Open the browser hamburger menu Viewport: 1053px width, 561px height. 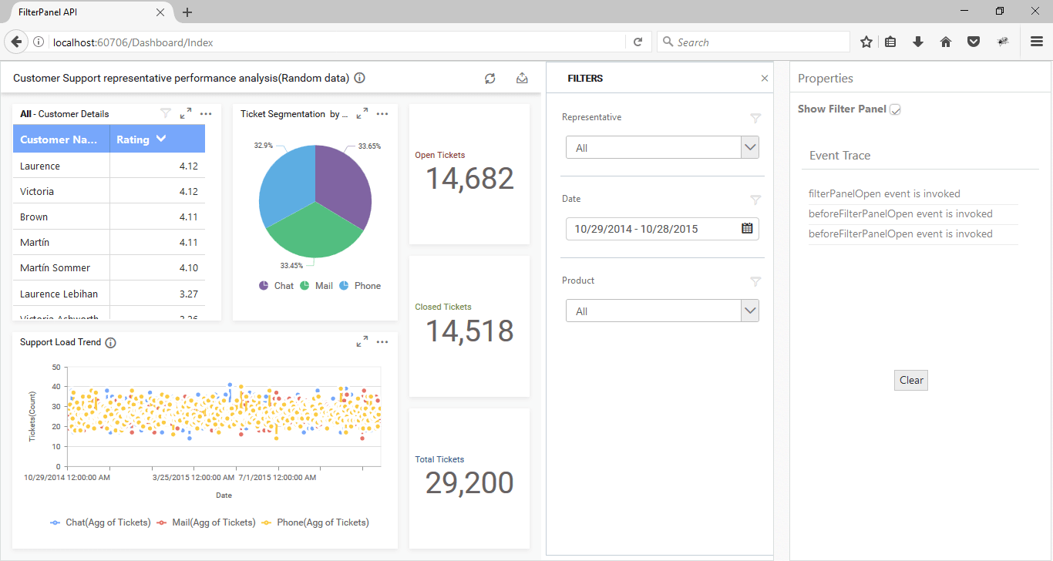pos(1037,42)
